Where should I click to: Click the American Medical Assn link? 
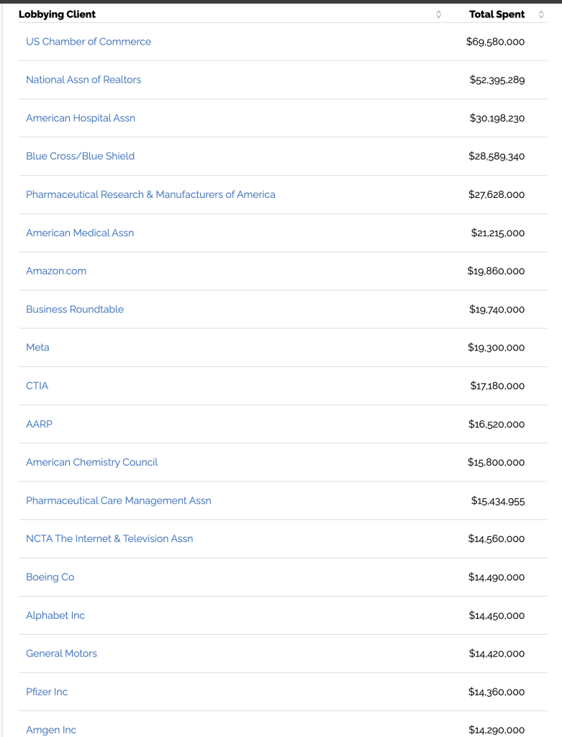pyautogui.click(x=80, y=233)
